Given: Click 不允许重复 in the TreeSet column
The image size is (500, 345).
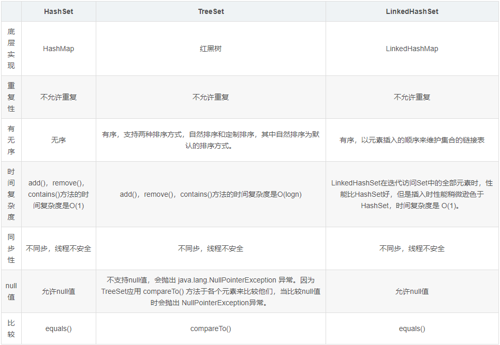Looking at the screenshot, I should [211, 97].
